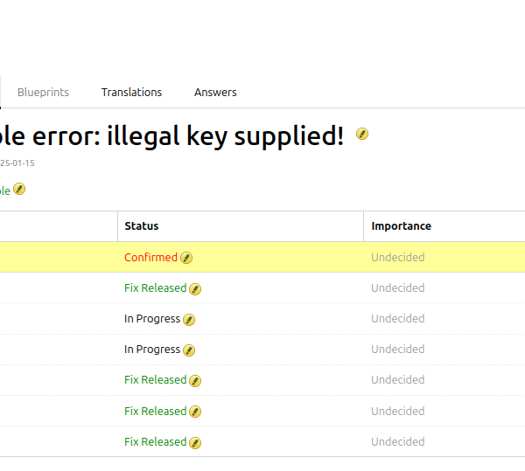The height and width of the screenshot is (471, 525).
Task: Open the first Fix Released status picker
Action: (x=155, y=288)
